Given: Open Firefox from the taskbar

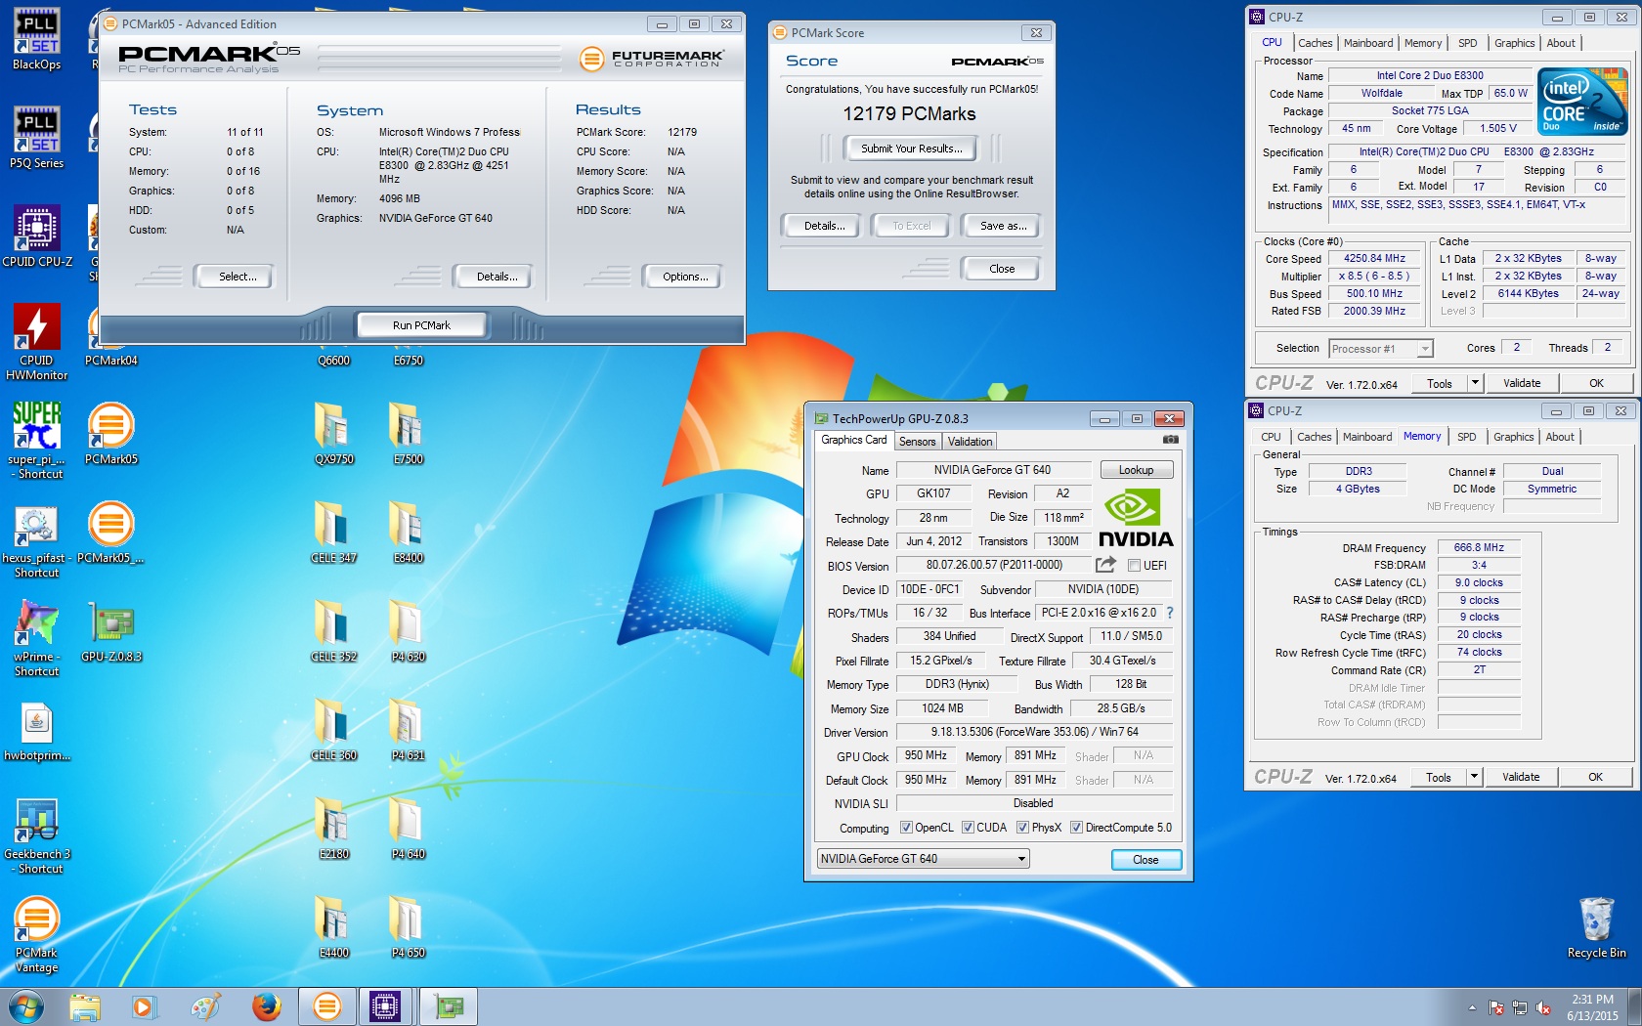Looking at the screenshot, I should [x=266, y=1006].
